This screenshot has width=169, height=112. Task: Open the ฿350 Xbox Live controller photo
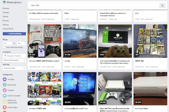(x=115, y=41)
